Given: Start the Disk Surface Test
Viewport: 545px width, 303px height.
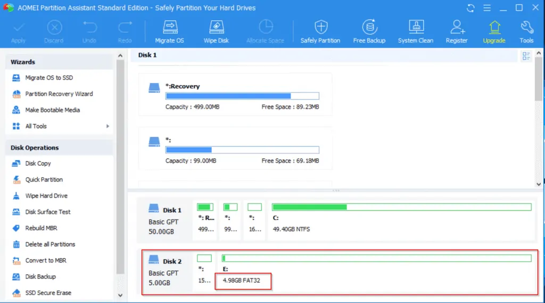Looking at the screenshot, I should (48, 212).
